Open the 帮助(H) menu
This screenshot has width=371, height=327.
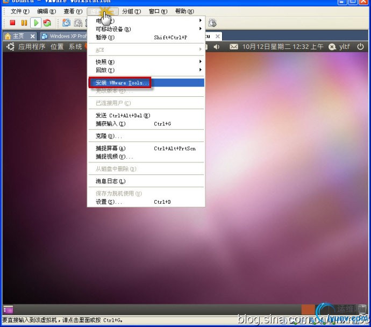pos(184,11)
